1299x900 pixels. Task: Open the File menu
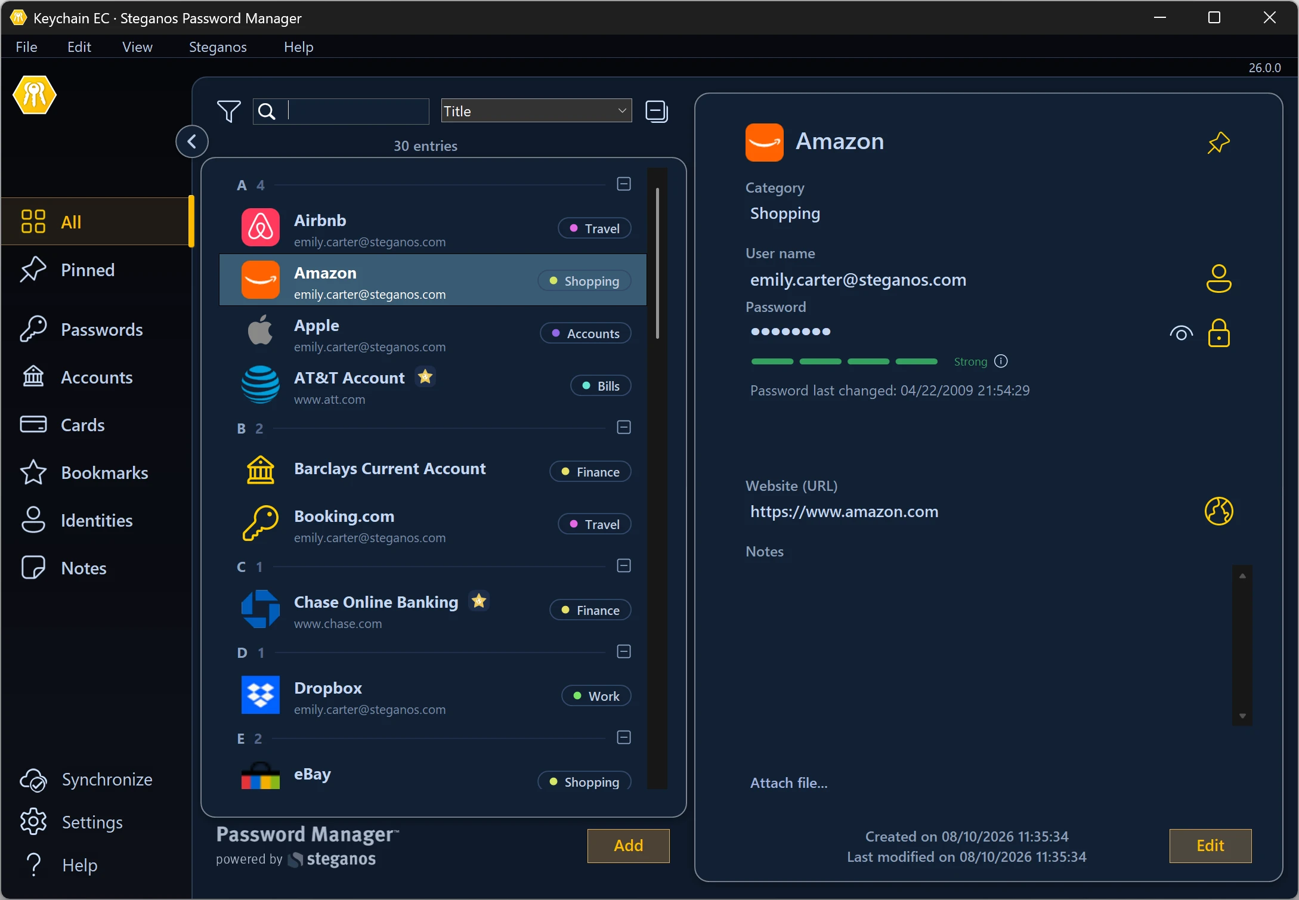click(26, 47)
